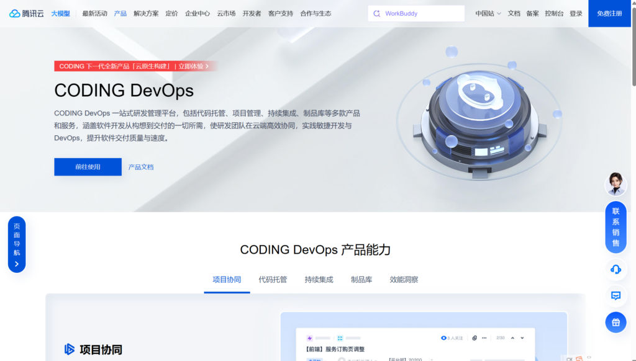This screenshot has height=361, width=636.
Task: Select the 持续集成 tab
Action: (319, 280)
